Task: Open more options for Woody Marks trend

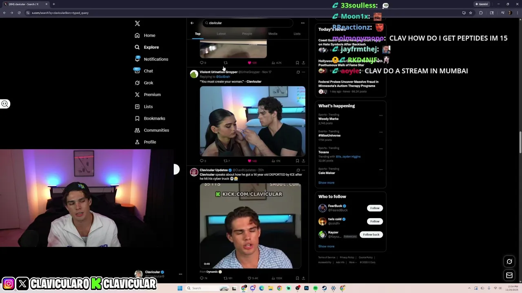Action: point(381,115)
